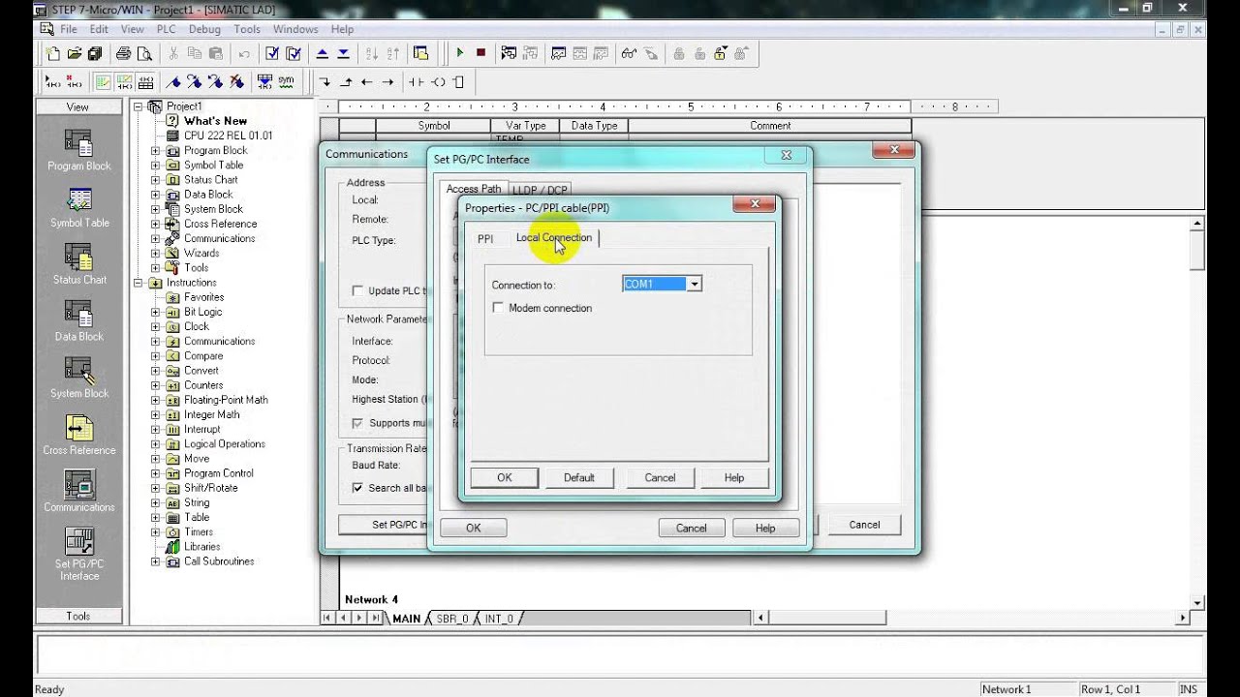
Task: Open the Connection to COM1 dropdown
Action: tap(694, 285)
